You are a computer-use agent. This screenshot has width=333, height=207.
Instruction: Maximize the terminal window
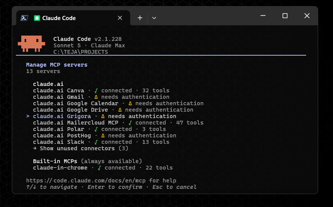[x=285, y=16]
